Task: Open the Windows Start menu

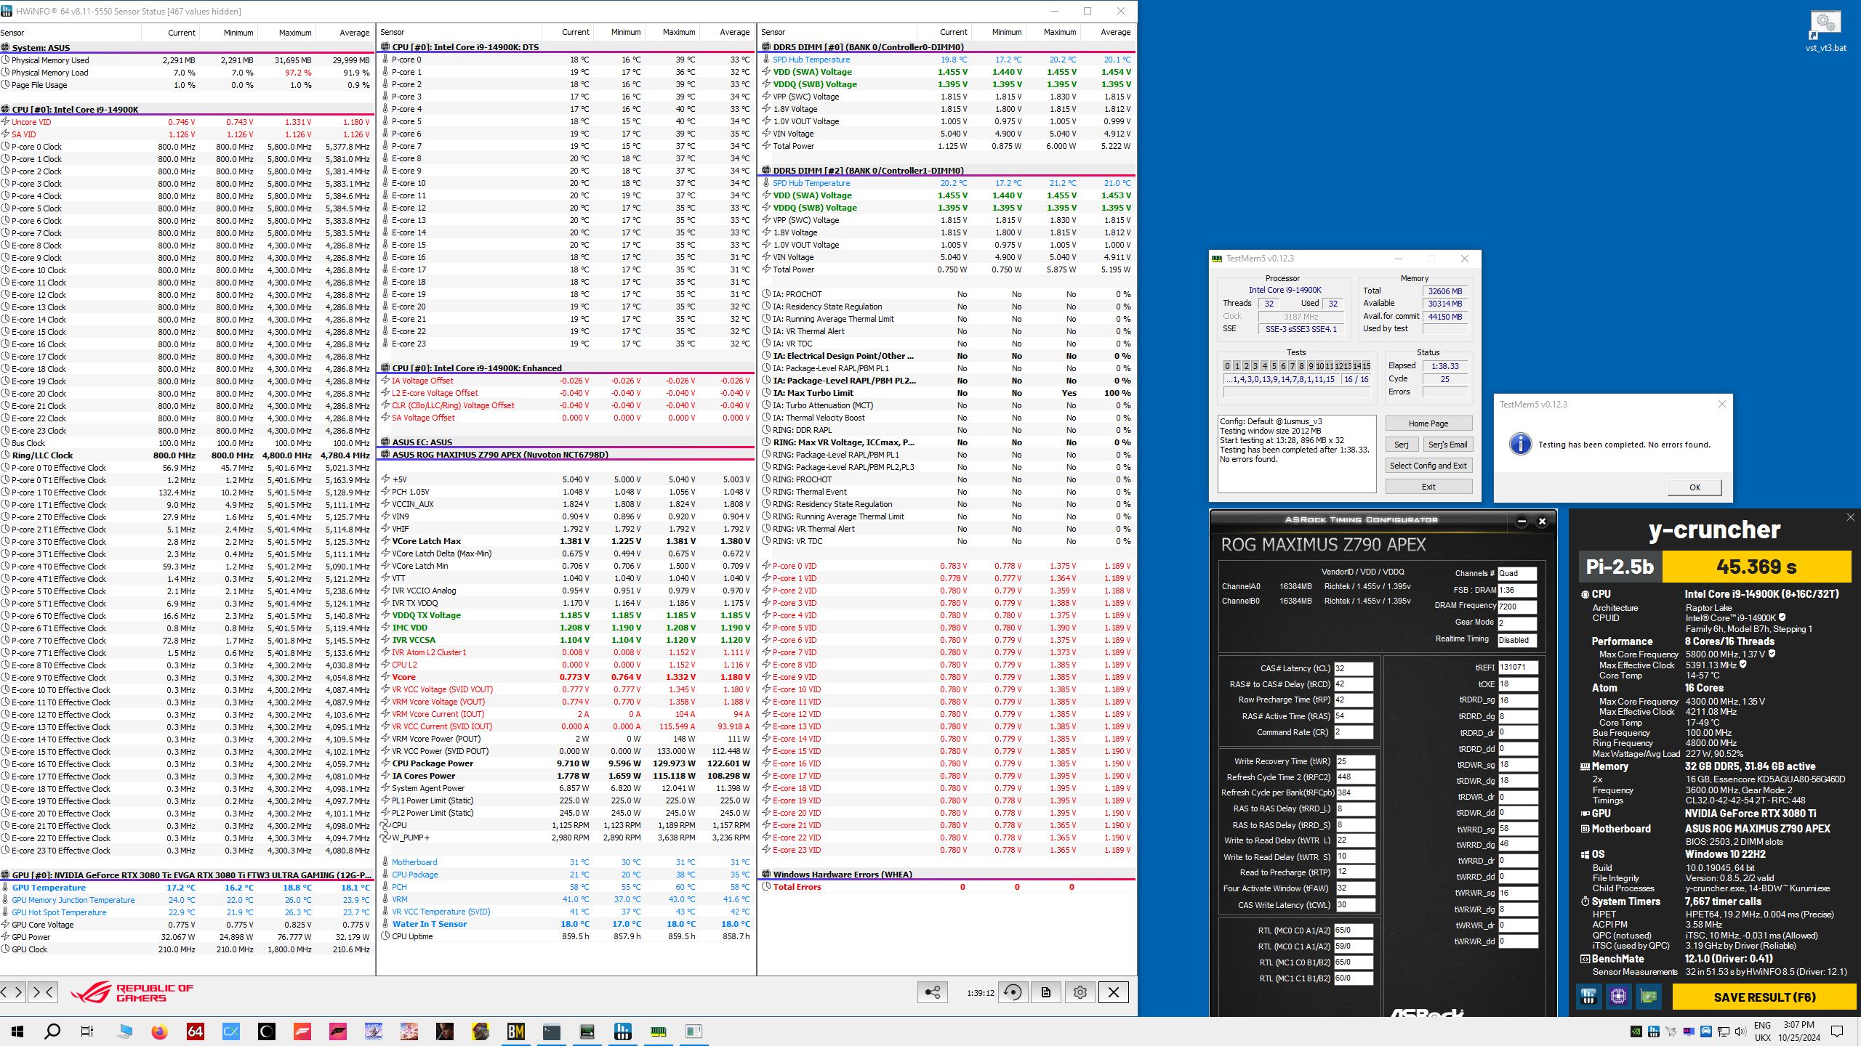Action: (17, 1031)
